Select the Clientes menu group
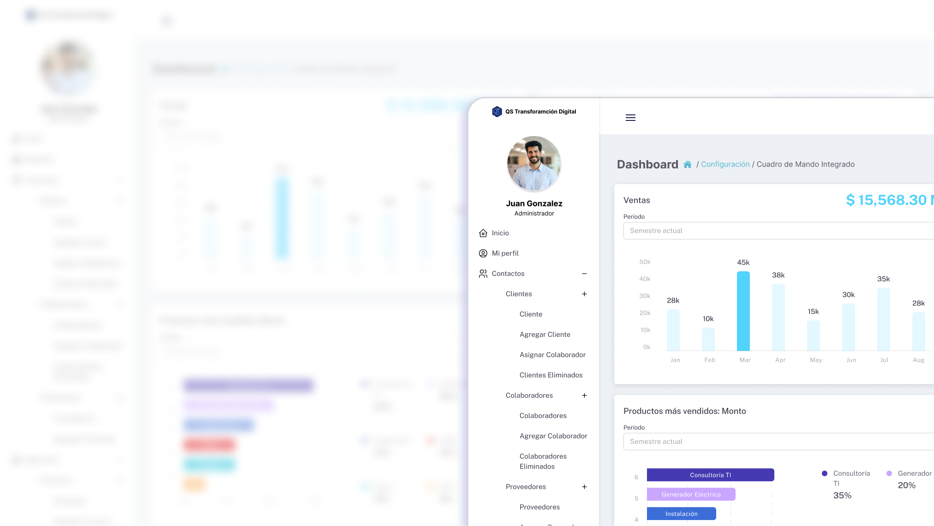The height and width of the screenshot is (526, 934). (x=519, y=294)
